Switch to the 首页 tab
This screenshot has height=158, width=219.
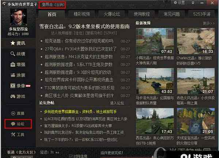coord(52,14)
